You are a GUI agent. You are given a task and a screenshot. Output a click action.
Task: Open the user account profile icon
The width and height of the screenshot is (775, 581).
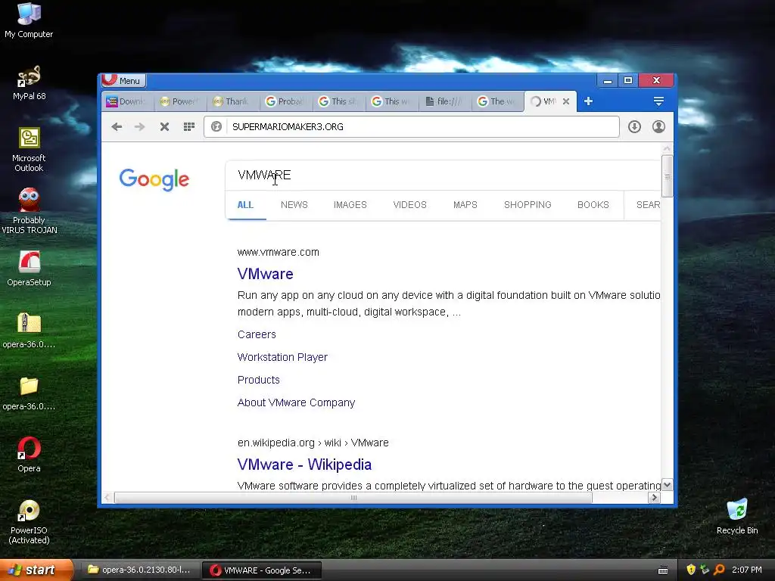click(x=658, y=127)
